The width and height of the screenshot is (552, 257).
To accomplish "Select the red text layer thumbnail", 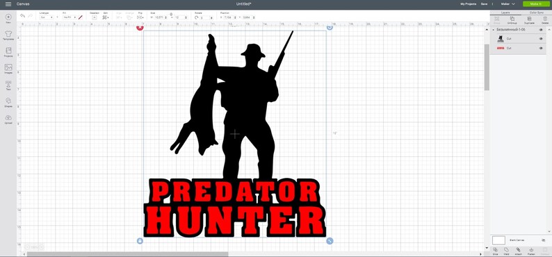I will coord(501,48).
